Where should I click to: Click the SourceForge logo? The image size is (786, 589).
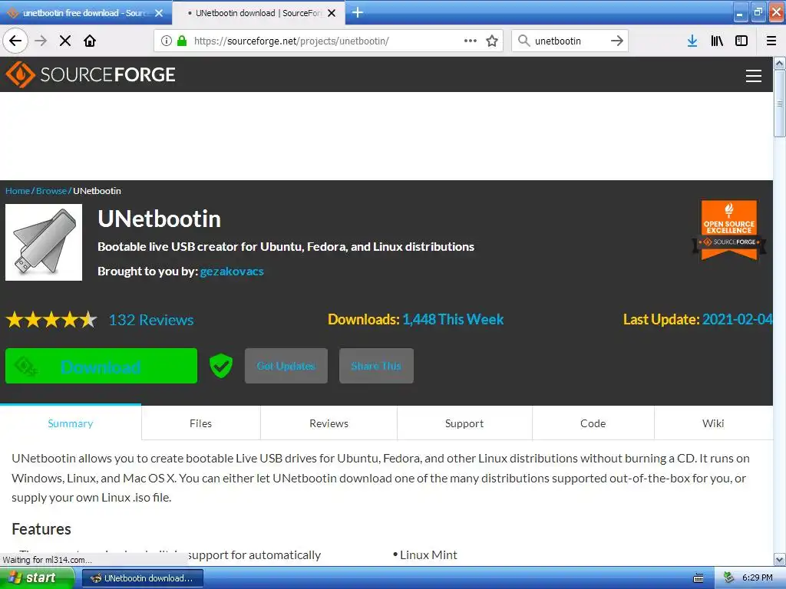click(91, 74)
